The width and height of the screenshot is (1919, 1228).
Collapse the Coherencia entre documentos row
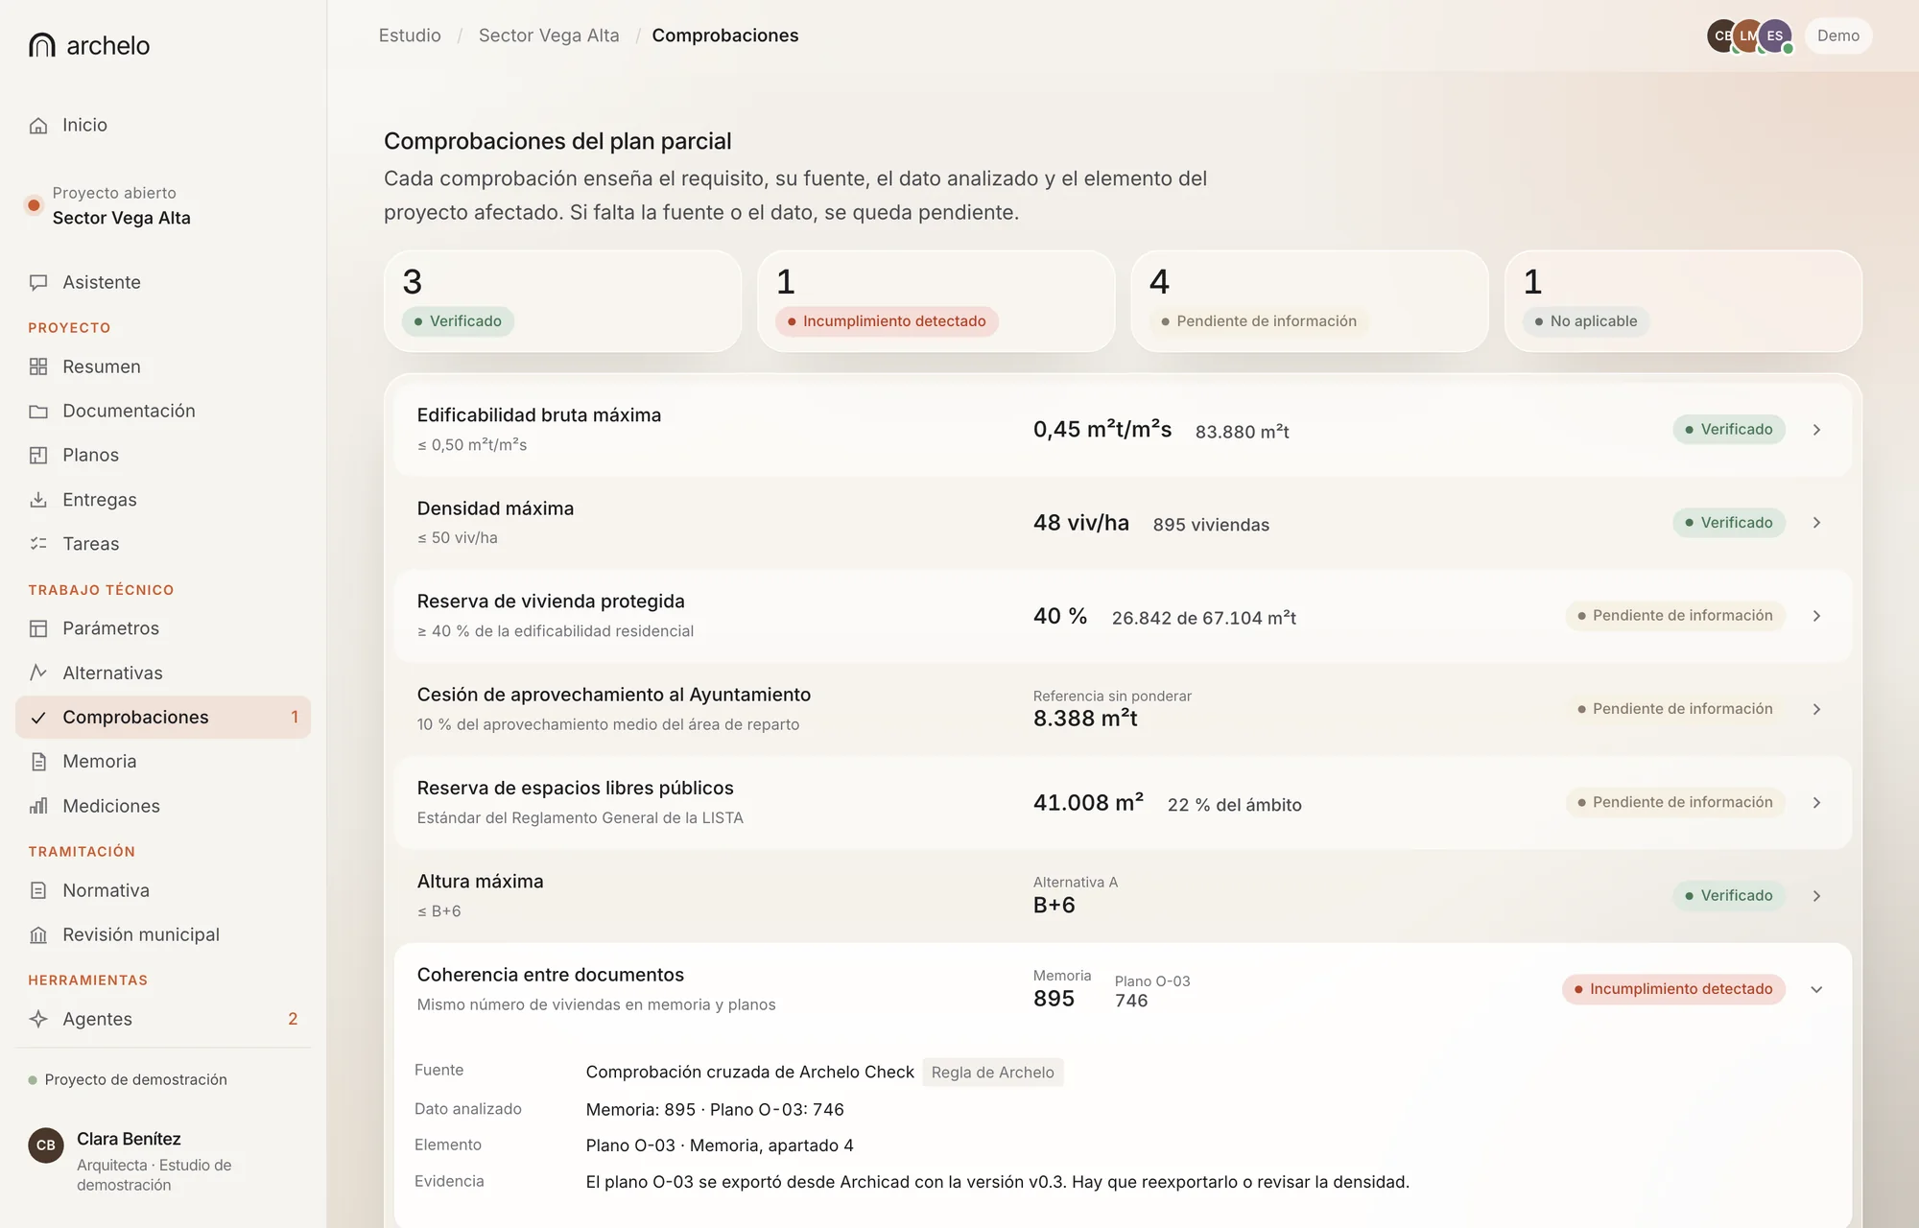point(1816,989)
